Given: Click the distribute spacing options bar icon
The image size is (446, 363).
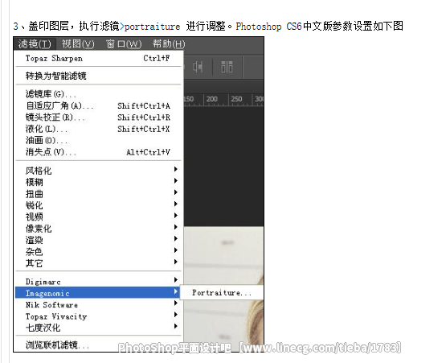Looking at the screenshot, I should [227, 68].
